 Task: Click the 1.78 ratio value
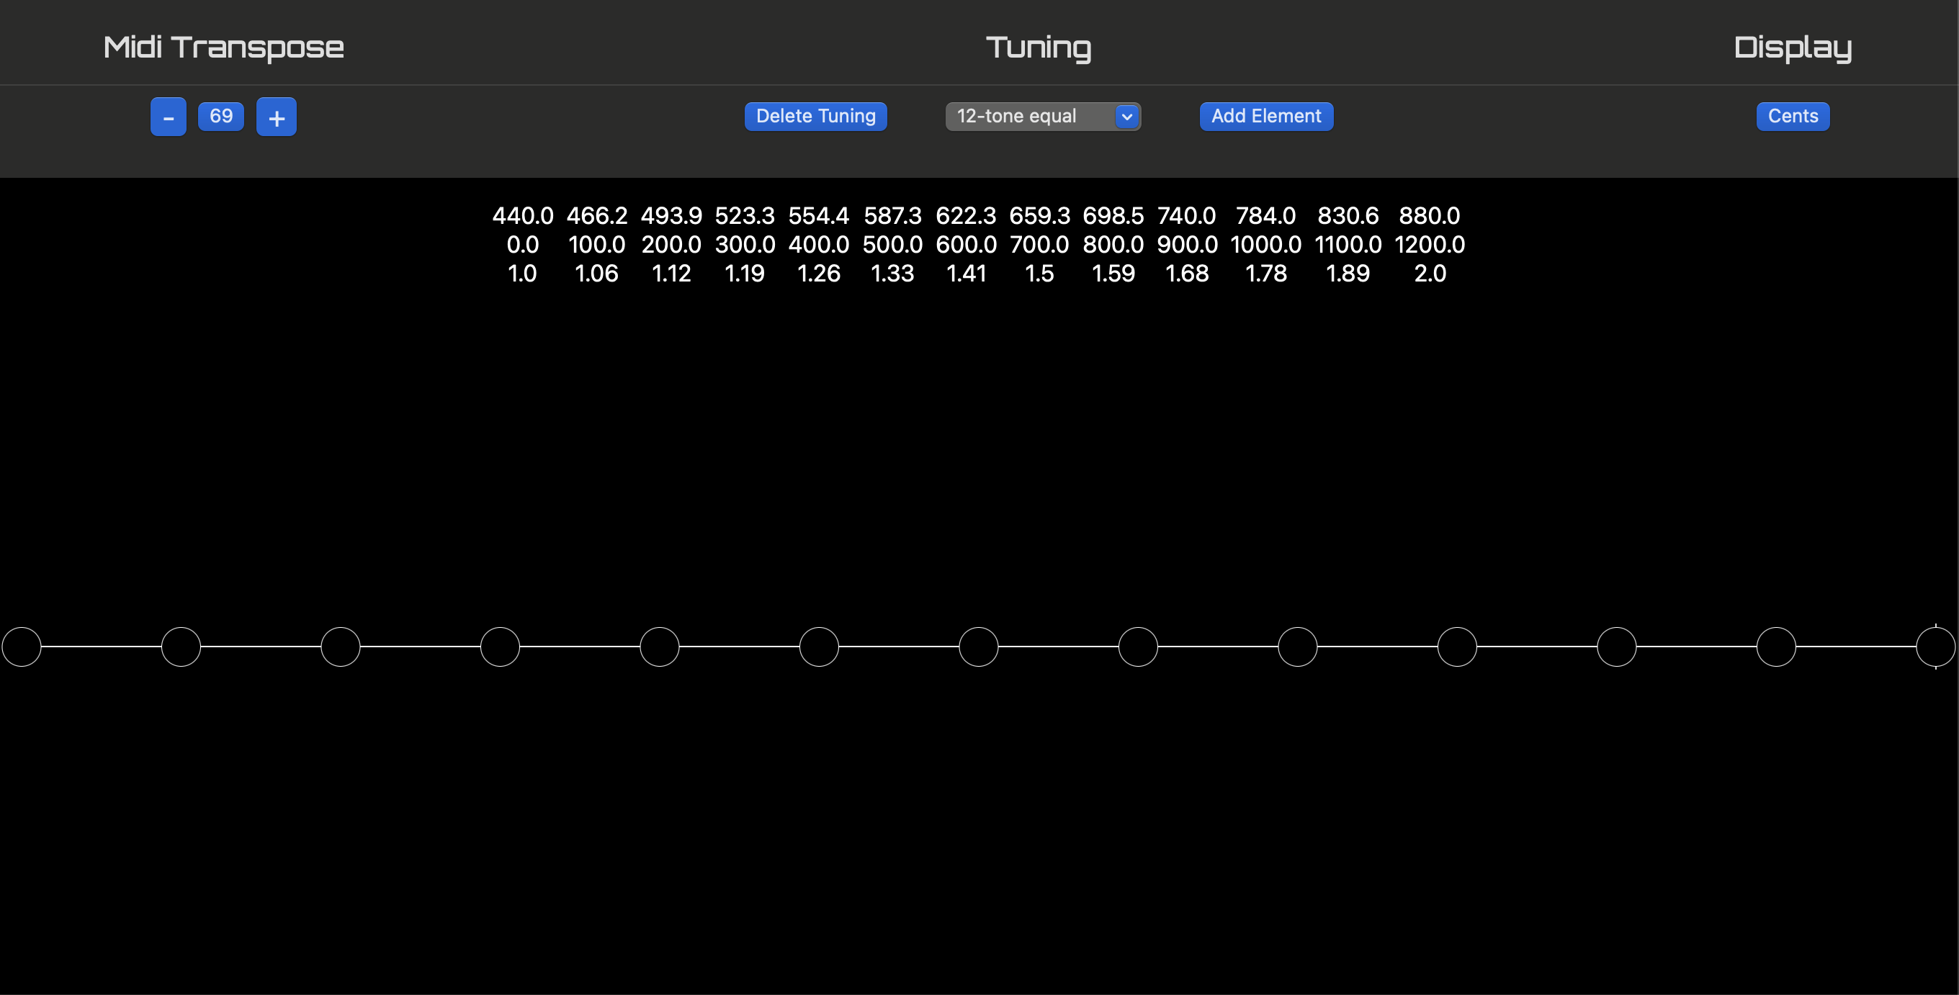[1265, 274]
